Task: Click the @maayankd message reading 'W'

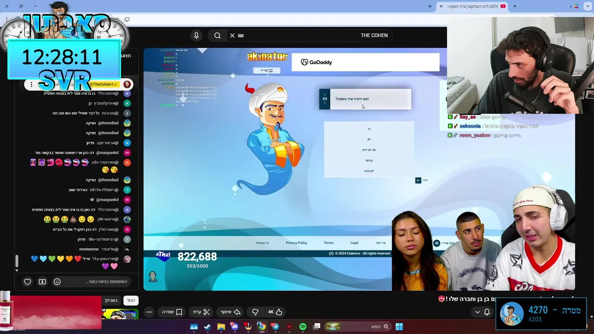Action: (92, 199)
